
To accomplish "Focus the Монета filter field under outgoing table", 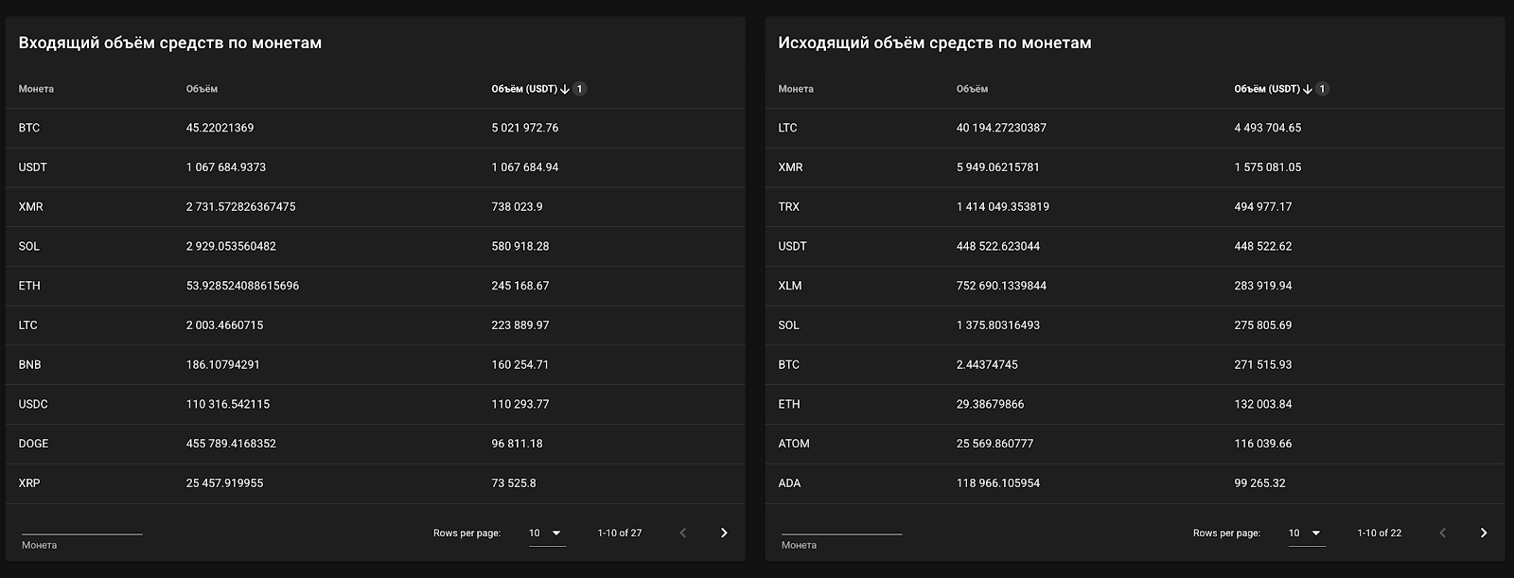I will pyautogui.click(x=842, y=529).
